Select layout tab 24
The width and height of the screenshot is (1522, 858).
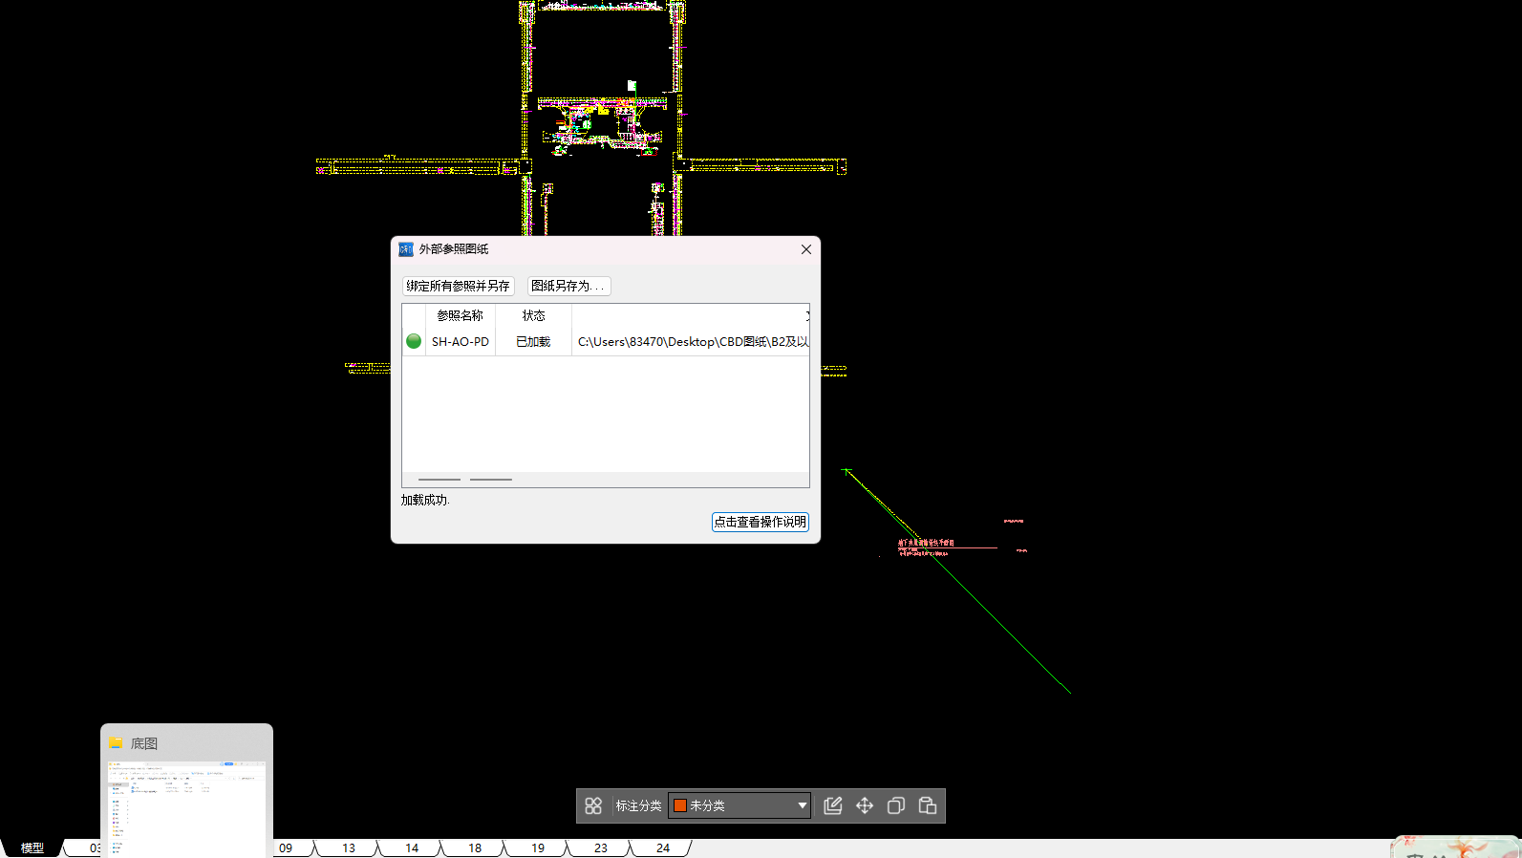663,847
